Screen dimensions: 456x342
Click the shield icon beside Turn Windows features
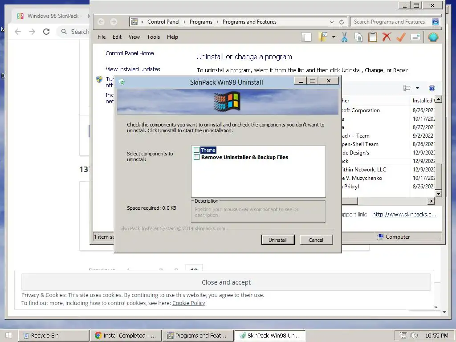(99, 79)
